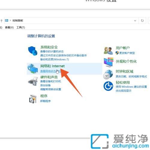
Task: Click 通过文件历史记录保存你的文件备份副本 link
Action: 64,55
